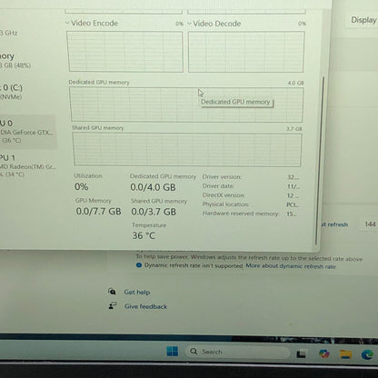Click the DirectX version label
This screenshot has width=378, height=378.
tap(224, 195)
